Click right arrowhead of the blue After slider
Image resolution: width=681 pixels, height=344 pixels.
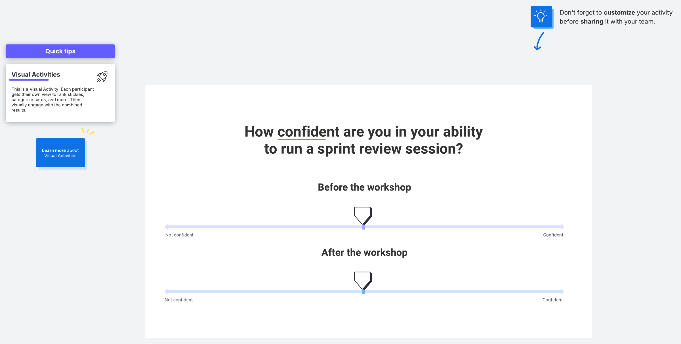point(562,291)
